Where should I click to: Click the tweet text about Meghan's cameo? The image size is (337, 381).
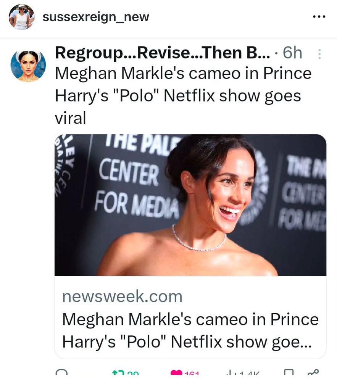click(183, 96)
